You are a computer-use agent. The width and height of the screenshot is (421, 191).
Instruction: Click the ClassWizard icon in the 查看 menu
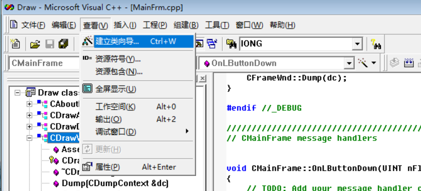click(87, 41)
